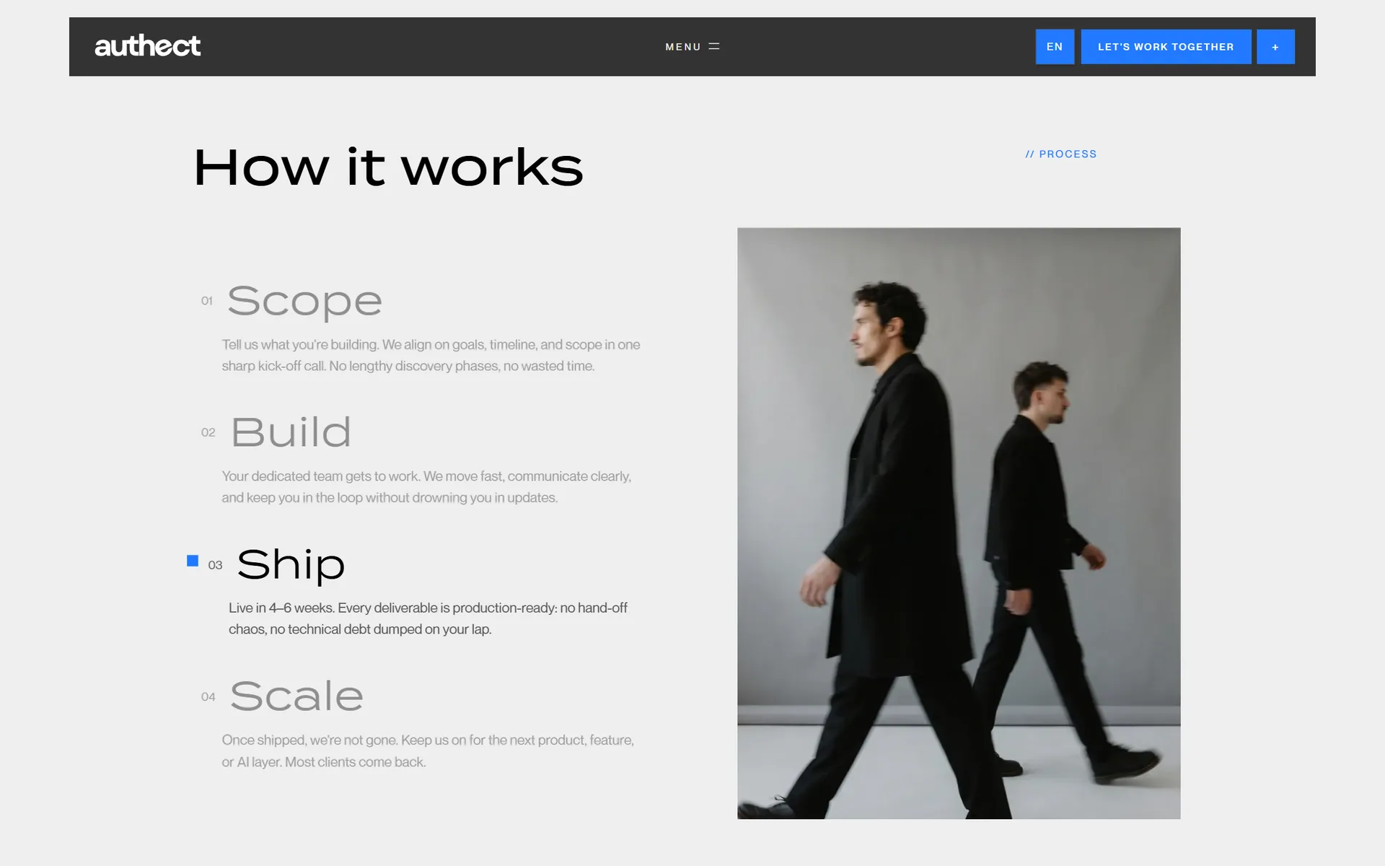Click the paragraph starting 'Tell us what you're building'
Screen dimensions: 1385x866
pos(431,355)
